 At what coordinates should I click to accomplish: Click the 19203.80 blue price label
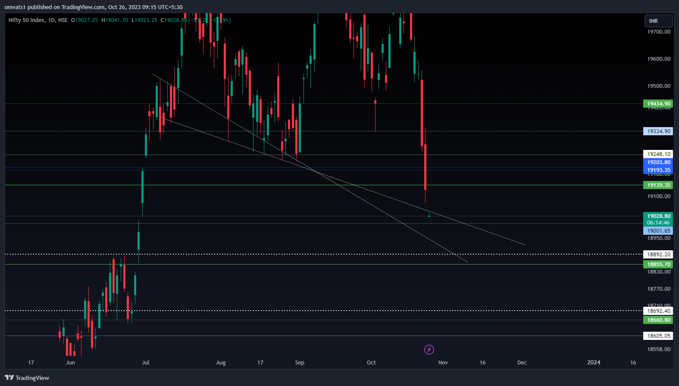658,162
